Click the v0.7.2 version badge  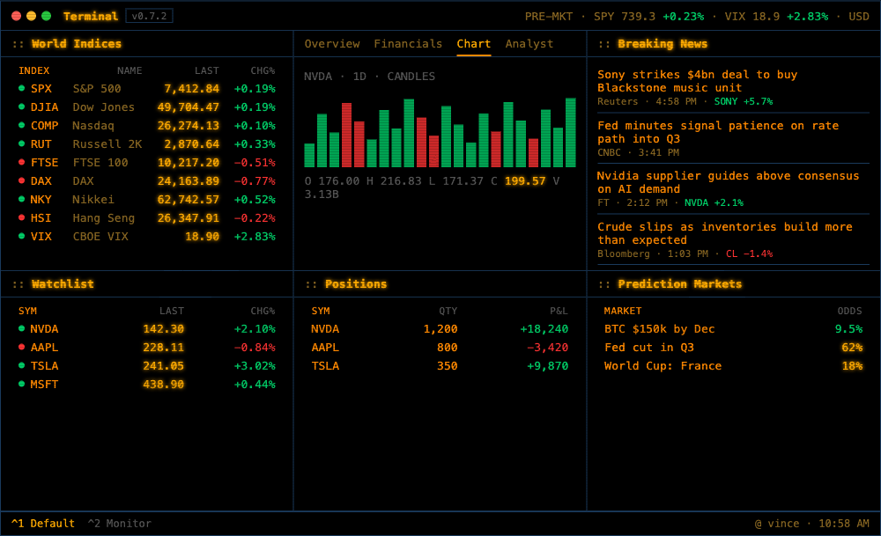[149, 16]
